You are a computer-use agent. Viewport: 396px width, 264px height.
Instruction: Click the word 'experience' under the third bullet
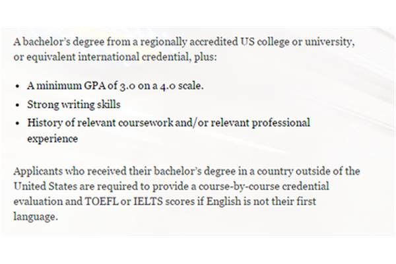[53, 139]
